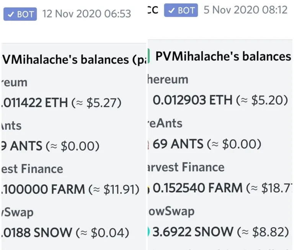Click the 12 Nov 2020 06:53 timestamp
294x250 pixels.
[87, 14]
